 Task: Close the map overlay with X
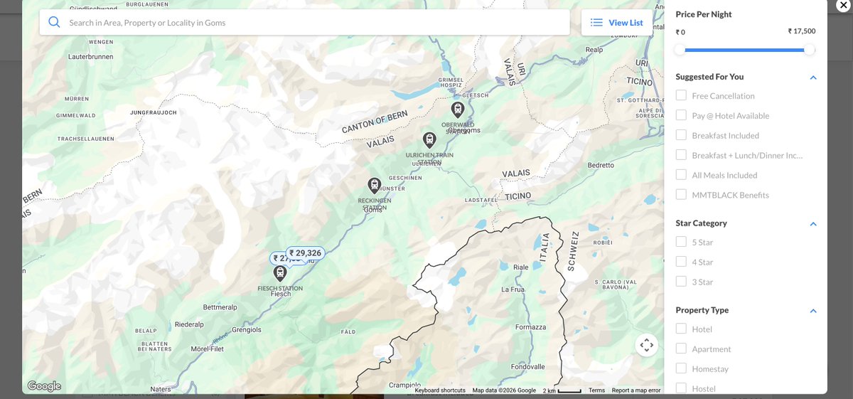tap(843, 6)
